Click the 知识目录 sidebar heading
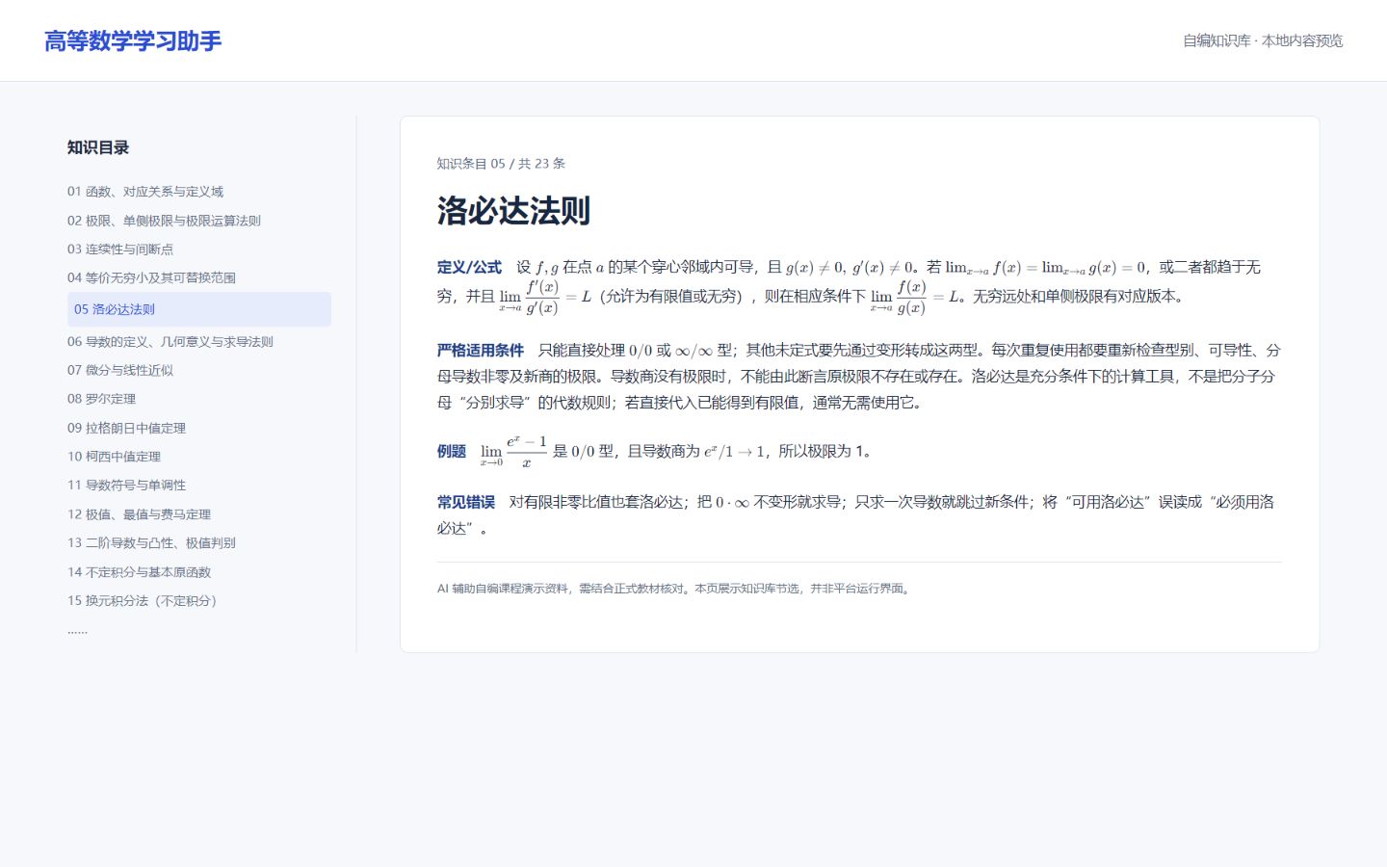 click(x=98, y=147)
